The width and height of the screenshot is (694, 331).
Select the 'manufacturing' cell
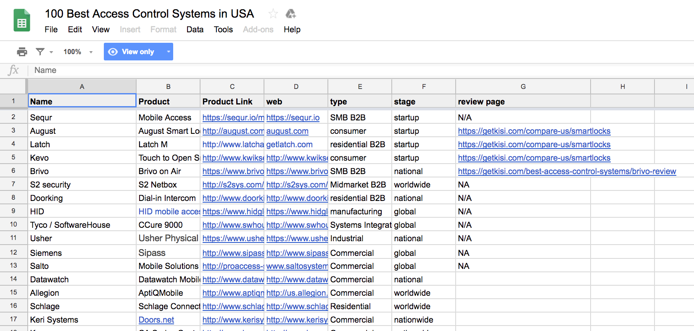point(360,211)
